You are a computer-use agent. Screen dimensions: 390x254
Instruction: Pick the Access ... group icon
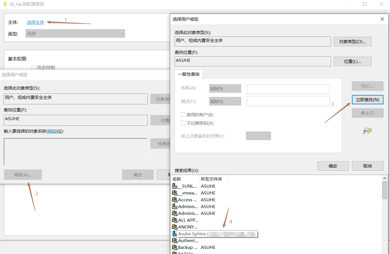175,200
